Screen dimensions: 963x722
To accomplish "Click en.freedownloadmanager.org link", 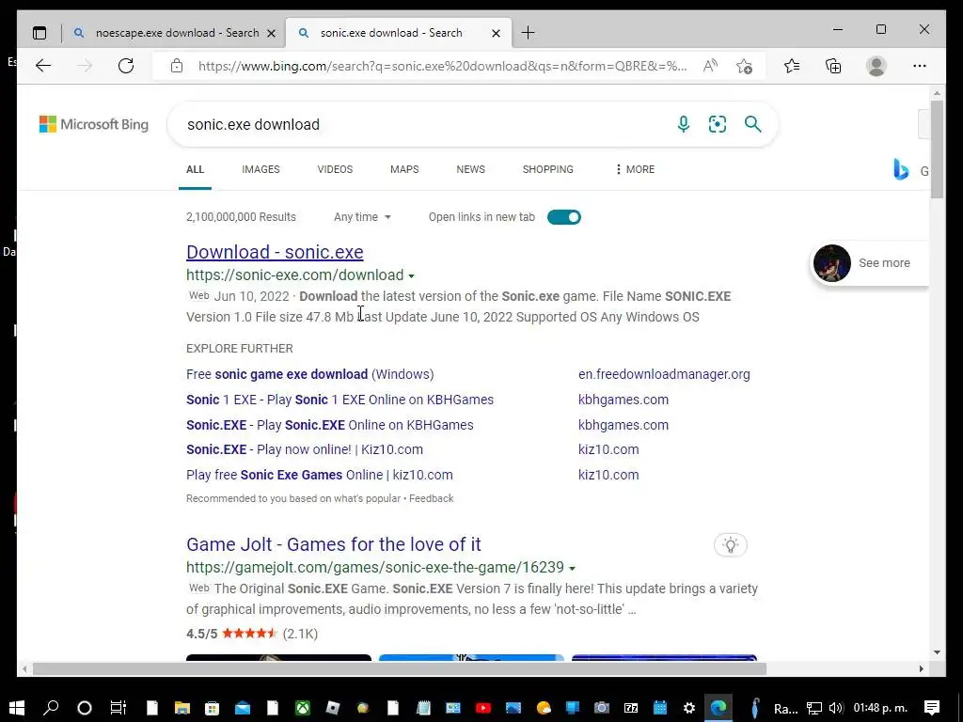I will pos(664,374).
